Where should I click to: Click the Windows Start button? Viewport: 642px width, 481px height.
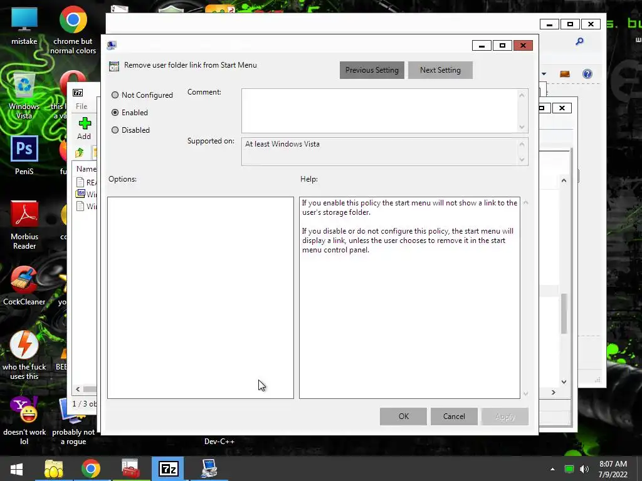16,469
